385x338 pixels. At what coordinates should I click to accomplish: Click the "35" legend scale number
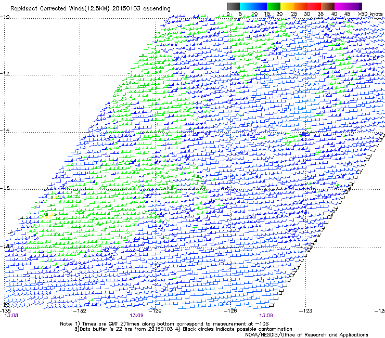click(320, 14)
